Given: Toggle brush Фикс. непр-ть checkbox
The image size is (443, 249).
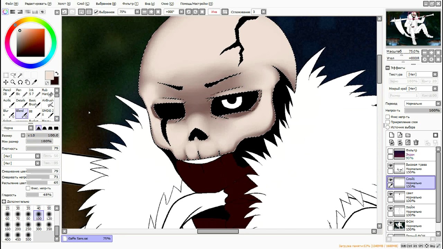Looking at the screenshot, I should (x=28, y=188).
